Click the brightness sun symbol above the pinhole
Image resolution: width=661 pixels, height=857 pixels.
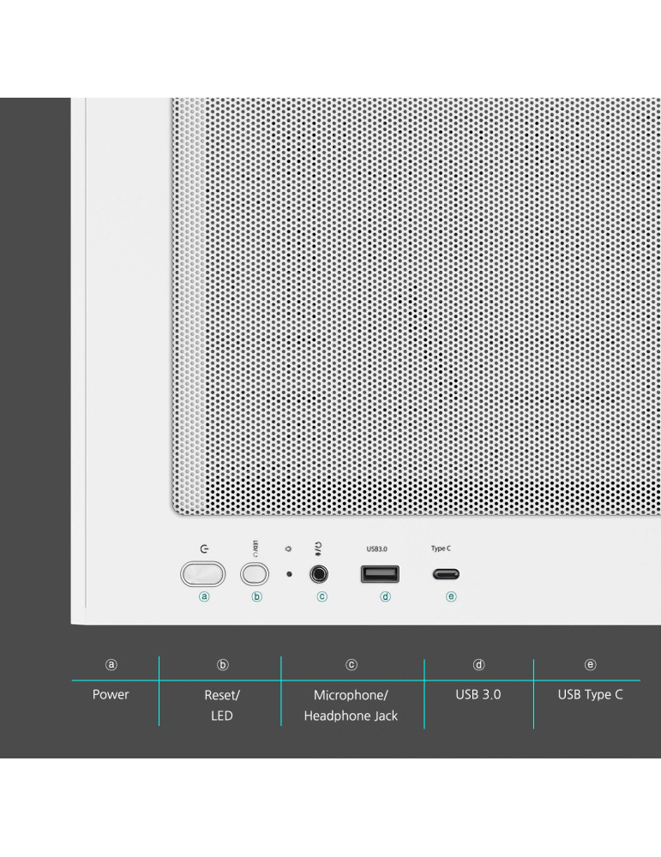288,549
